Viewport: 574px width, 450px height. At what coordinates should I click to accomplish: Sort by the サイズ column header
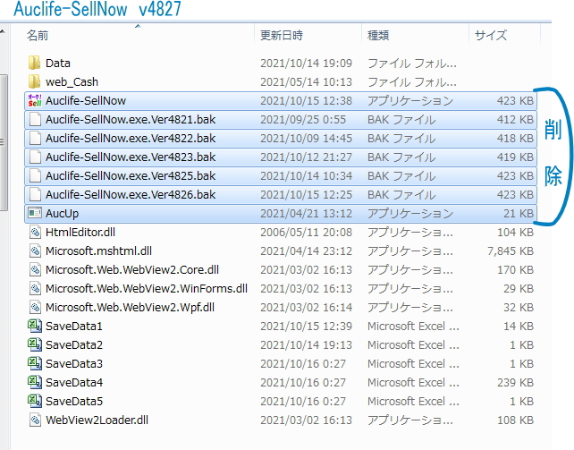(491, 36)
